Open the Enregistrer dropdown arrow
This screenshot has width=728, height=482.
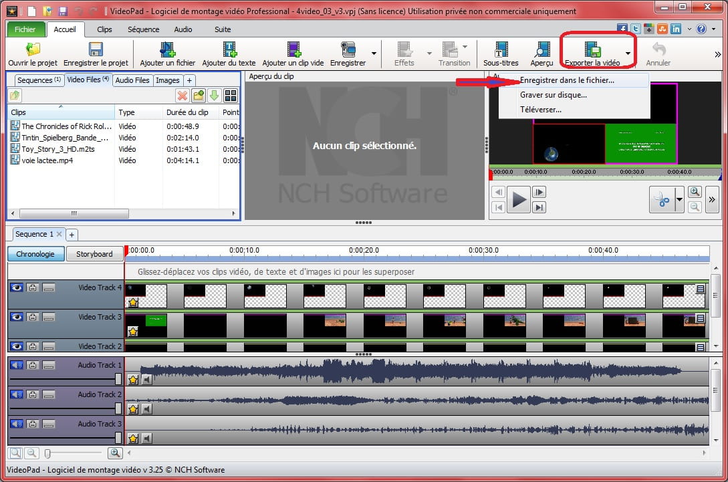(374, 53)
